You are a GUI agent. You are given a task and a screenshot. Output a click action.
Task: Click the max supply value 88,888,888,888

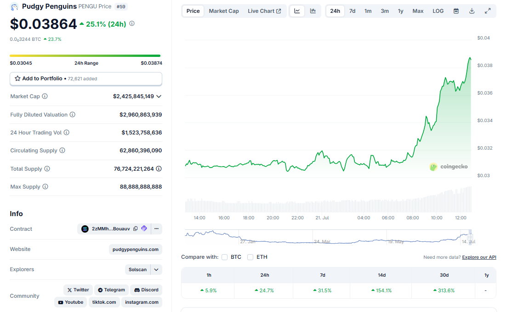[141, 187]
